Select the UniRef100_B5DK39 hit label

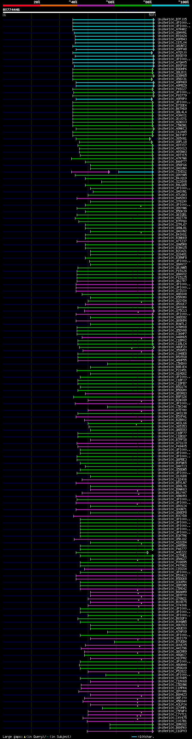pyautogui.click(x=172, y=211)
